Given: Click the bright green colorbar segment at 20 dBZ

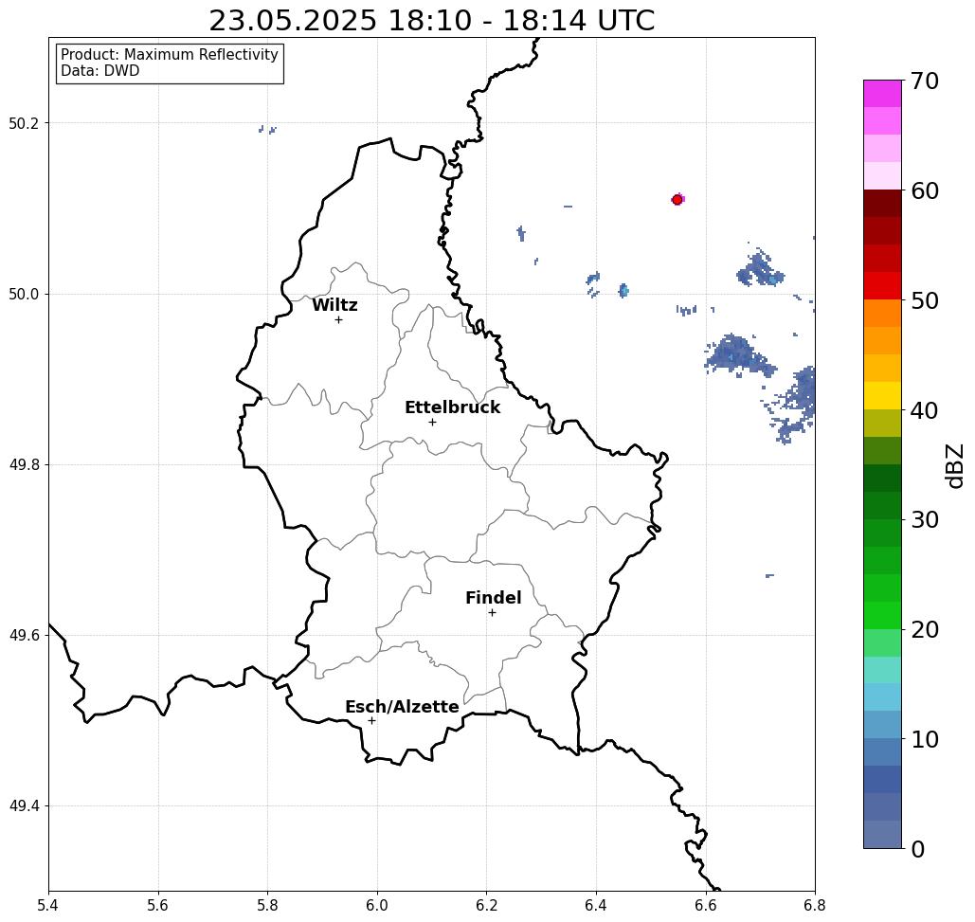Looking at the screenshot, I should click(x=882, y=615).
